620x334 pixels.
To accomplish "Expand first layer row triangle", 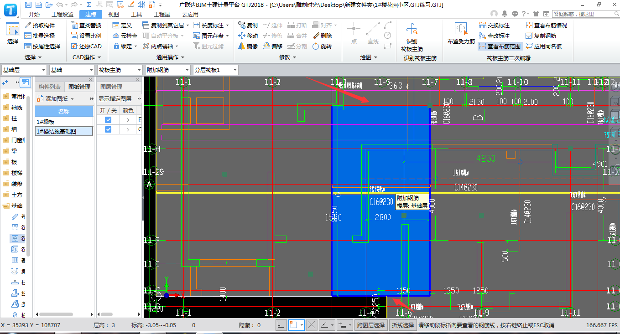I will (x=128, y=120).
